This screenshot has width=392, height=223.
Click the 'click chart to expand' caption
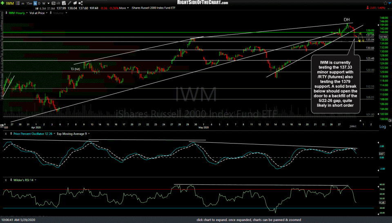(249, 220)
